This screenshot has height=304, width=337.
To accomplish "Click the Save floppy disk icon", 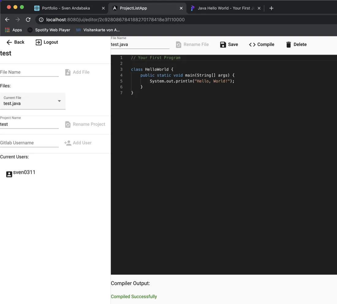I will 223,44.
